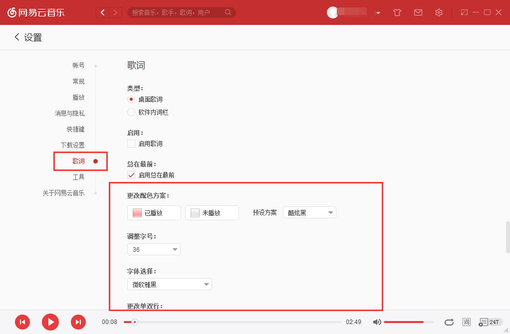Select the 桌面歌词 radio option
Viewport: 510px width, 334px height.
(x=131, y=99)
